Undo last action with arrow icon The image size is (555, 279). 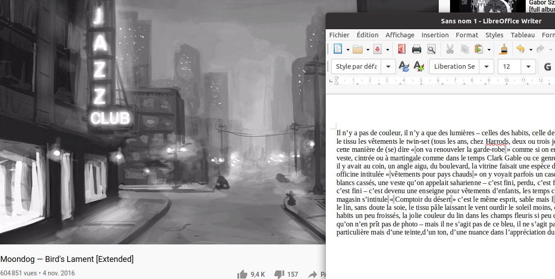point(521,49)
